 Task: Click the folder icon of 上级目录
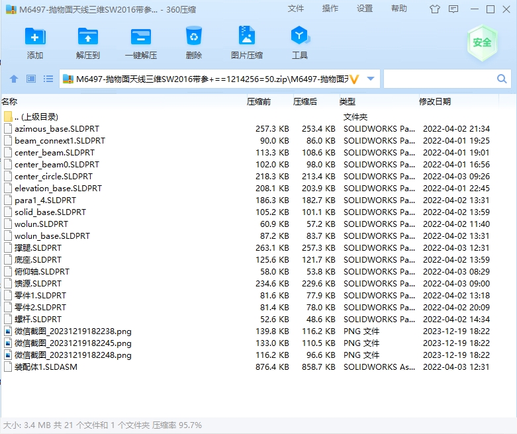[x=8, y=116]
